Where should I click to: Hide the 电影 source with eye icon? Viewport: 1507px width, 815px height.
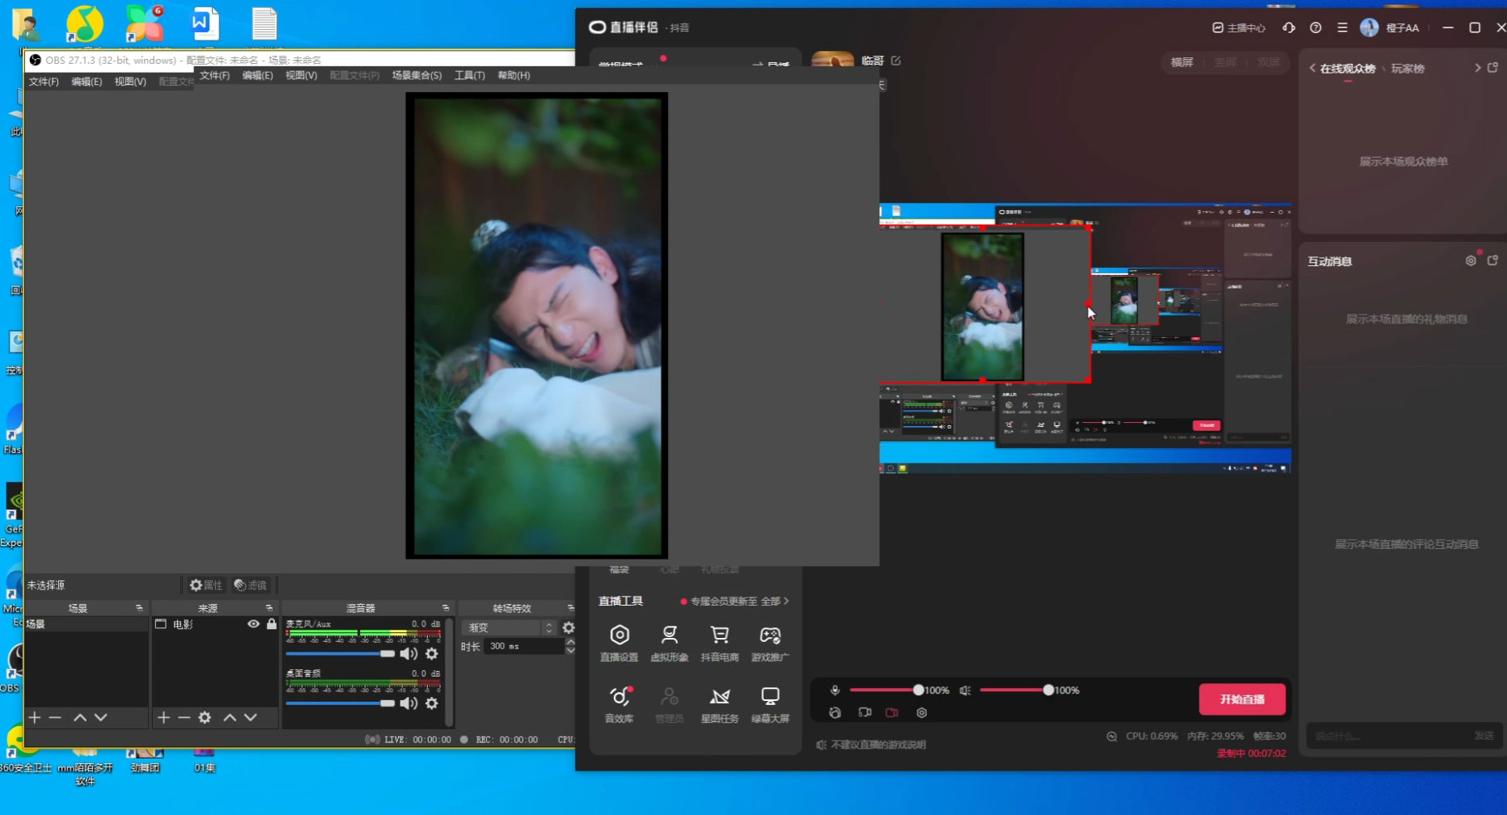(x=253, y=624)
